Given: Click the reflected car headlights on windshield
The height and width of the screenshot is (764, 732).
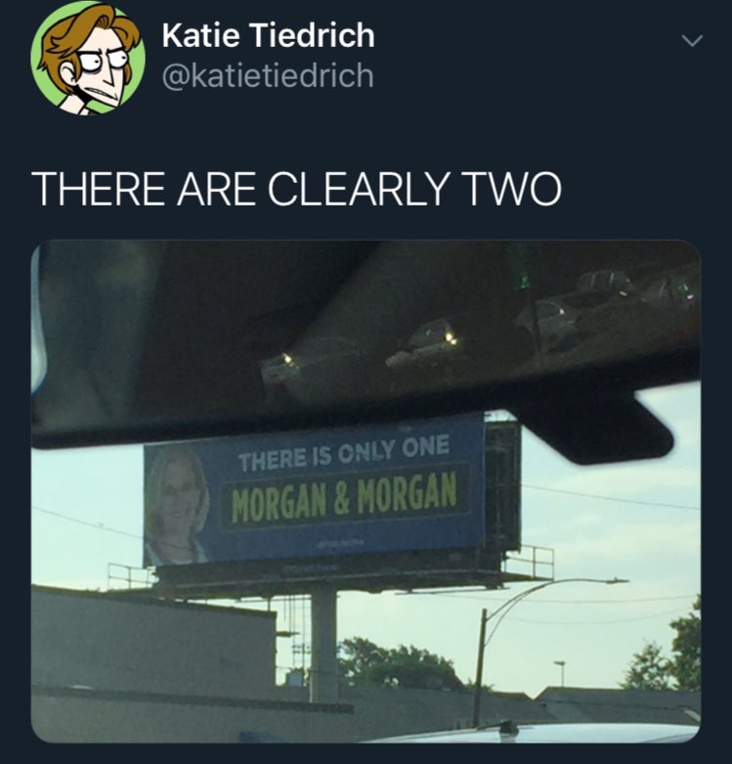Looking at the screenshot, I should point(451,337).
